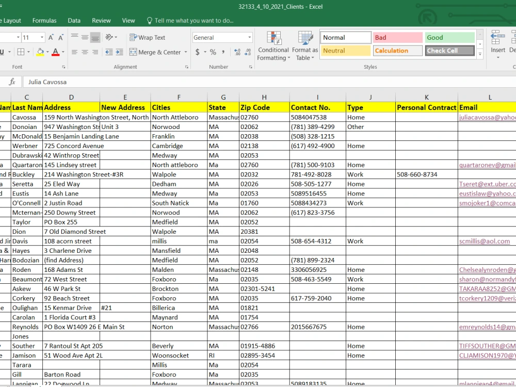Select Middle Align in Alignment group

[85, 37]
